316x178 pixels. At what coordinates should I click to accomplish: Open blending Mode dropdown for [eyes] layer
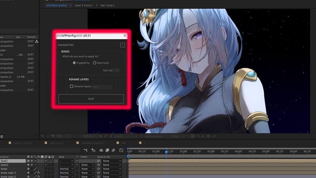66,165
